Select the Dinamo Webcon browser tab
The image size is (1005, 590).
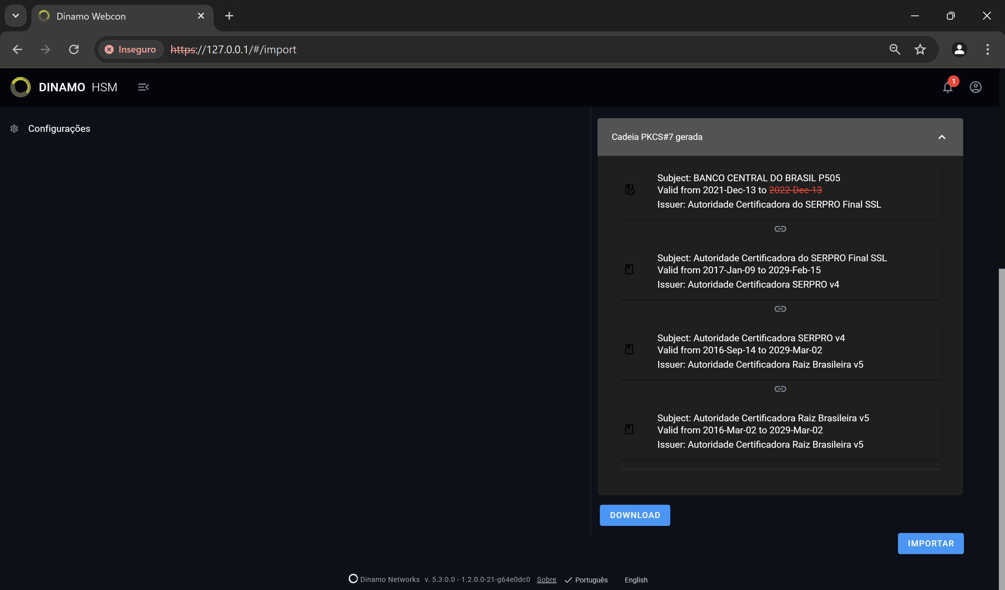pyautogui.click(x=122, y=16)
